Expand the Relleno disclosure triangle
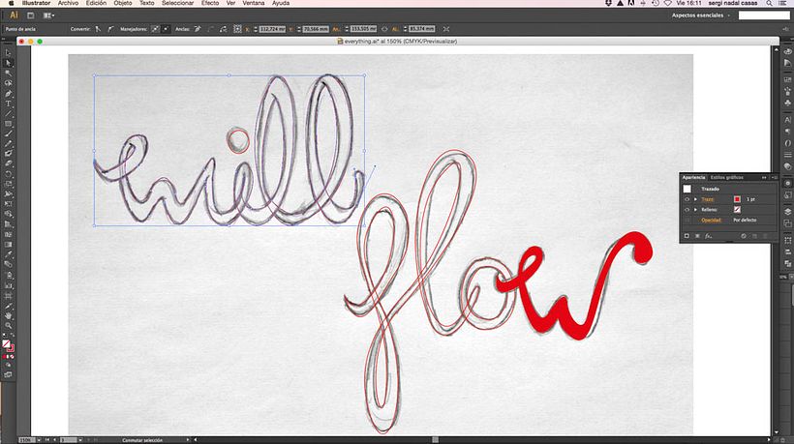The width and height of the screenshot is (794, 444). [x=695, y=209]
